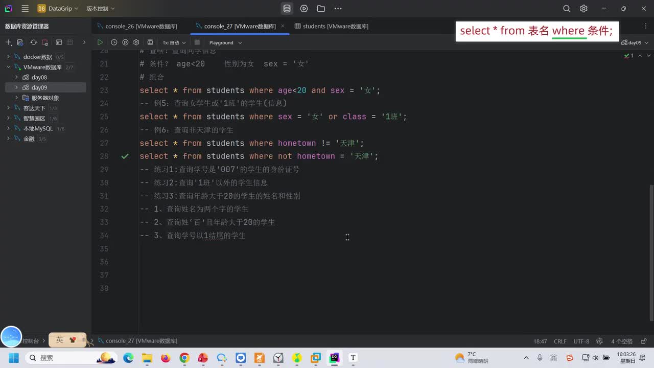Screen dimensions: 654x368
Task: Click the green checkmark on line 28
Action: click(125, 156)
